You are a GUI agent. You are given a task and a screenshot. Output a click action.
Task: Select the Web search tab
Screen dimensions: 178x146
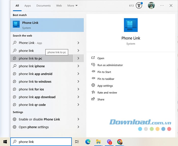[x=59, y=6]
